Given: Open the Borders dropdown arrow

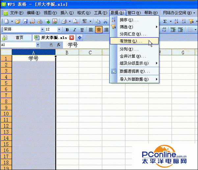Looking at the screenshot, I should 195,30.
